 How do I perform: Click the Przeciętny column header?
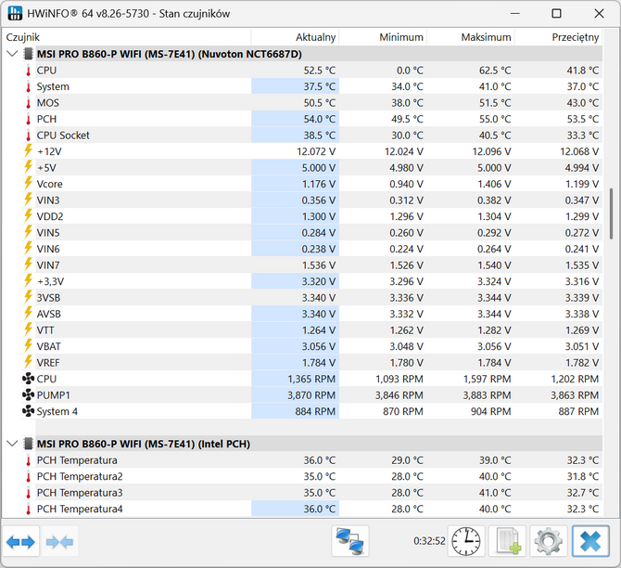point(558,37)
